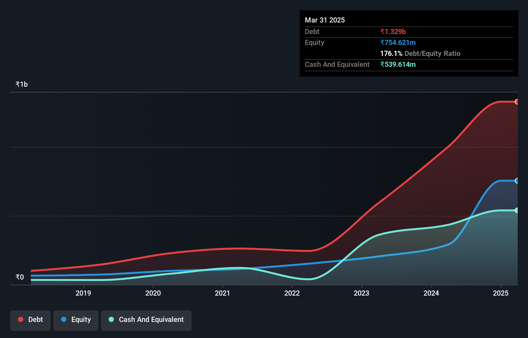Viewport: 528px width, 338px height.
Task: Click the teal Cash value in the tooltip
Action: pos(398,64)
